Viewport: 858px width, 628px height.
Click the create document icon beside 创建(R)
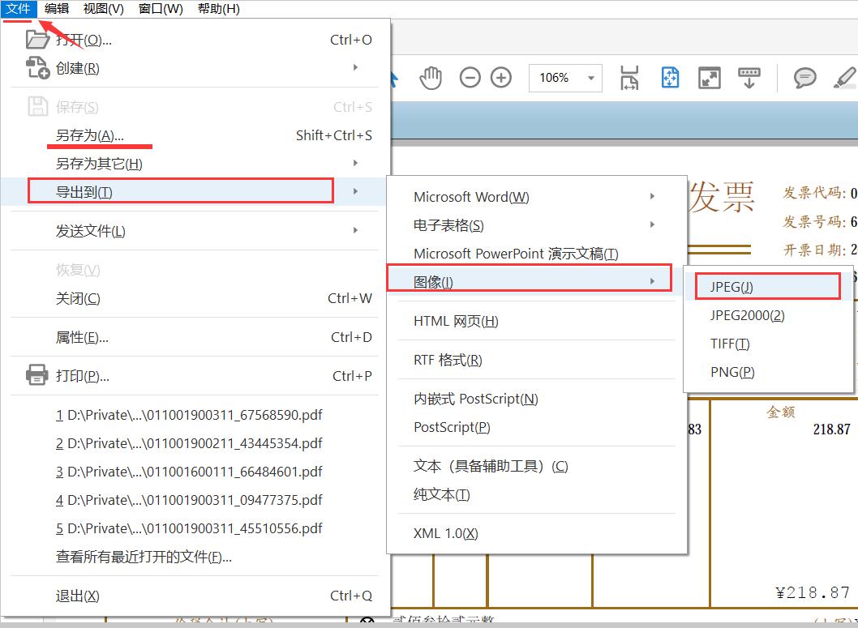point(37,67)
